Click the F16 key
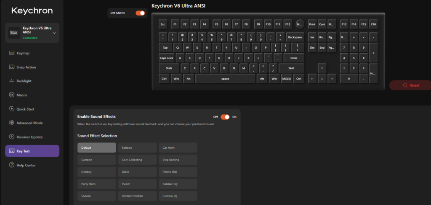The image size is (431, 205). (373, 24)
